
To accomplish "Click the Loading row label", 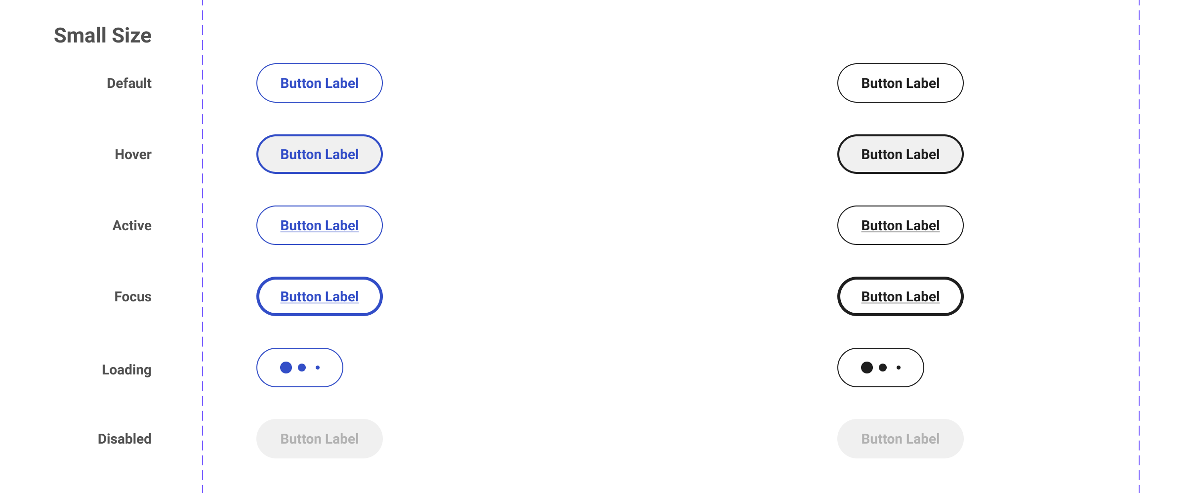I will pos(126,370).
